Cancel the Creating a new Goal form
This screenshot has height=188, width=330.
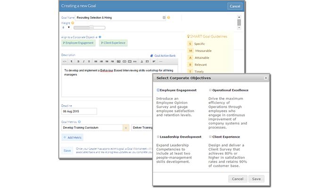(235, 6)
